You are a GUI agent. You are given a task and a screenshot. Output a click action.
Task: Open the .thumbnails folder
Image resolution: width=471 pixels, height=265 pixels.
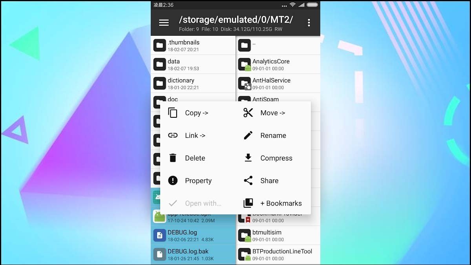coord(193,45)
